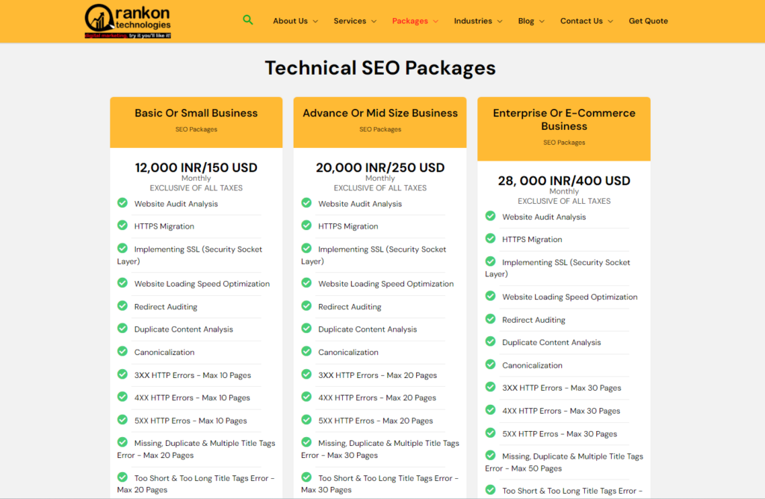Open the About Us dropdown
The width and height of the screenshot is (765, 499).
295,21
